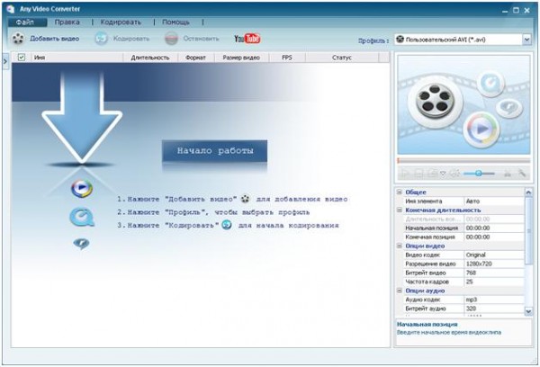Open the Правка menu
This screenshot has width=540, height=367.
tap(67, 22)
